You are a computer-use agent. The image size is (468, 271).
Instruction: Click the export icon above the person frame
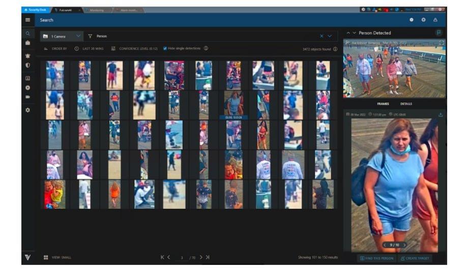(x=441, y=114)
